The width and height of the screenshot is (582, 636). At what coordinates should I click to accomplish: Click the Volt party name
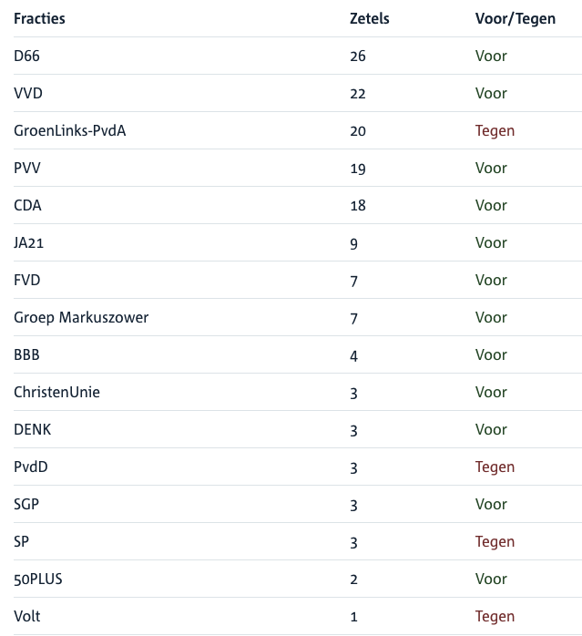click(27, 616)
